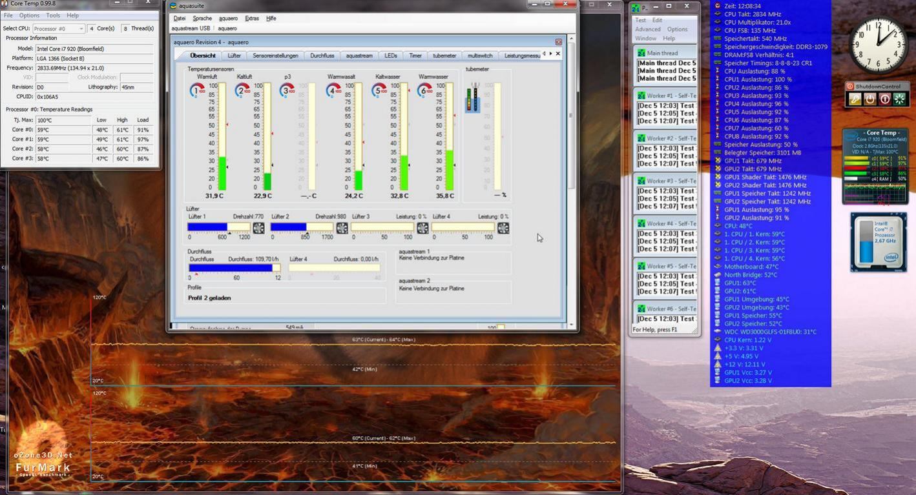
Task: Click the Prime95 Worker #5 window icon
Action: tap(641, 266)
